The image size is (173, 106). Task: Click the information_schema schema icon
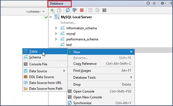pyautogui.click(x=63, y=28)
